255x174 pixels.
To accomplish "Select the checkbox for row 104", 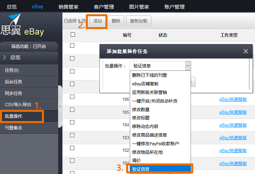I will click(x=72, y=122).
